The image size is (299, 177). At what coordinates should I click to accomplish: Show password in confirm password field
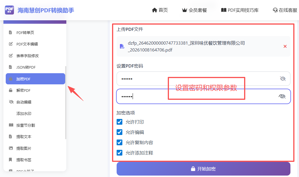pos(282,96)
